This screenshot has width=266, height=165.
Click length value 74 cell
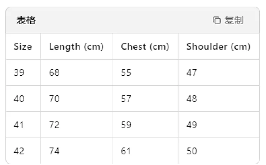tap(76, 151)
